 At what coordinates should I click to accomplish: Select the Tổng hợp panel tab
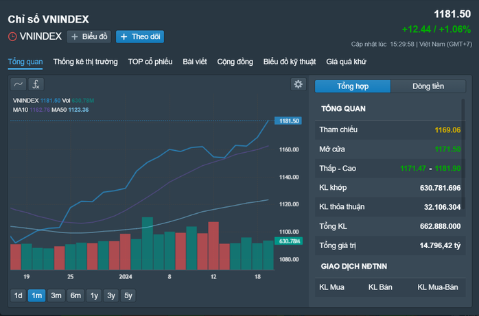(x=353, y=86)
